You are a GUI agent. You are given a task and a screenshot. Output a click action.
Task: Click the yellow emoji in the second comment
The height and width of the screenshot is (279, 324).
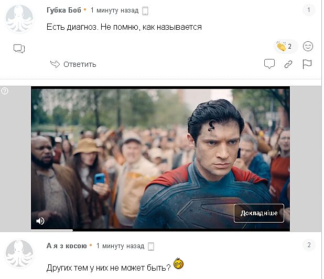(x=178, y=265)
